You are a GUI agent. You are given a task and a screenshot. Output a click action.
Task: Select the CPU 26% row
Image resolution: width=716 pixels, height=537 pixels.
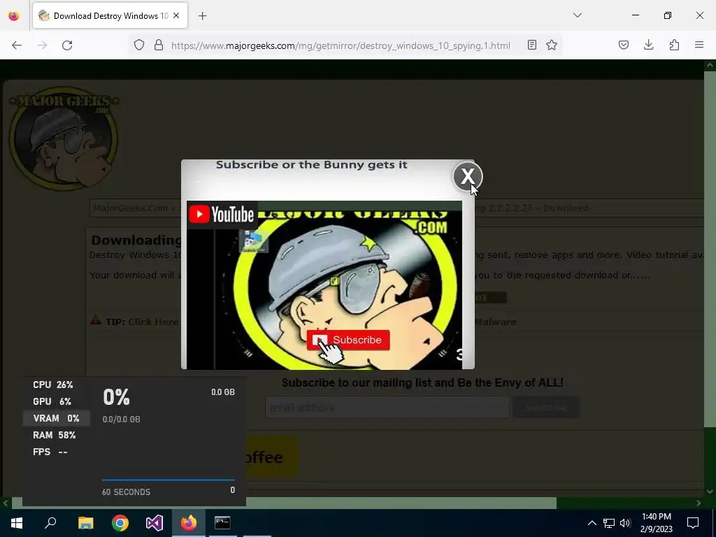tap(57, 385)
